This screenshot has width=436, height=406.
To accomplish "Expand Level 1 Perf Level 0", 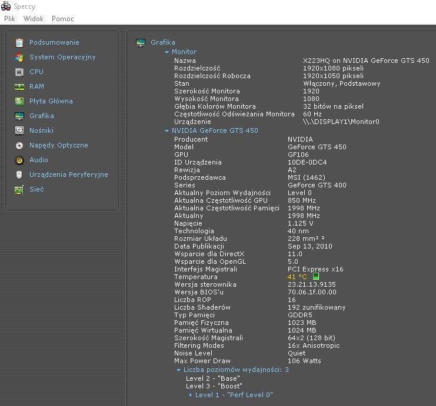I will point(191,395).
